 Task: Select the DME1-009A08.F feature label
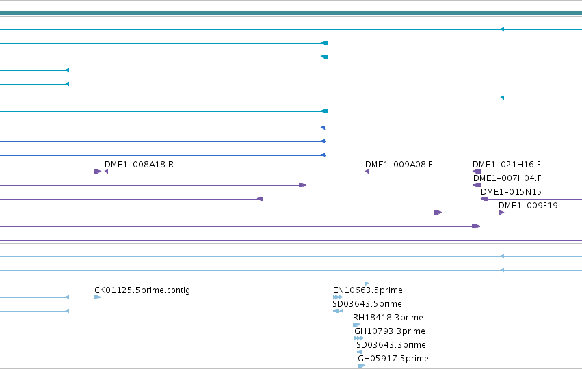(x=399, y=164)
